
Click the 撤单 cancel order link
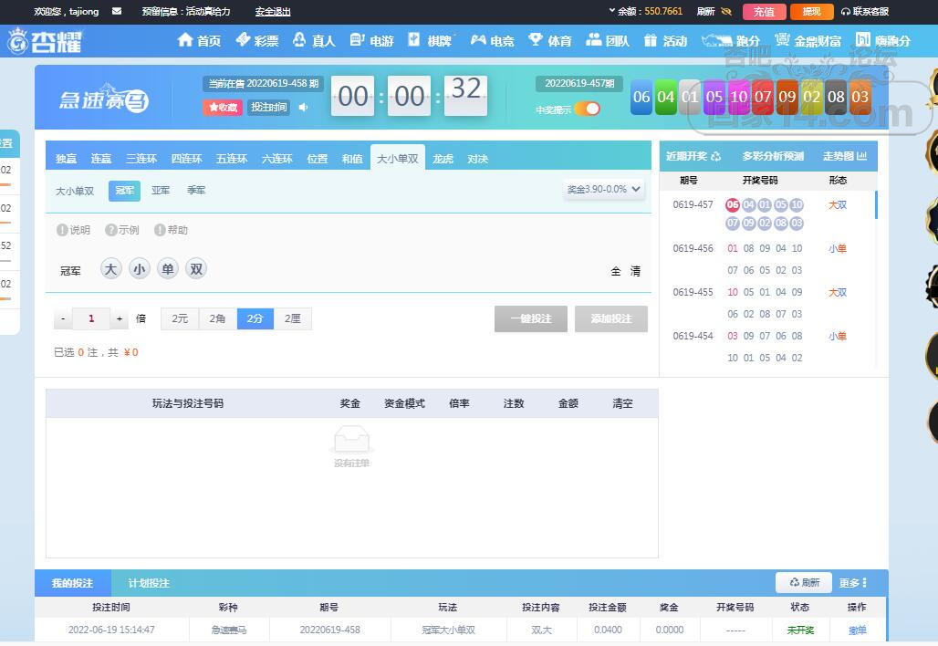(x=857, y=630)
